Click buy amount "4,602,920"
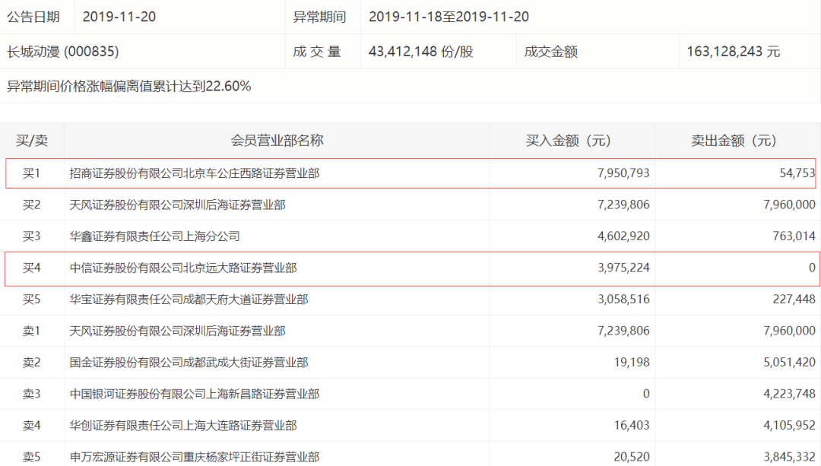This screenshot has width=821, height=466. pyautogui.click(x=623, y=236)
